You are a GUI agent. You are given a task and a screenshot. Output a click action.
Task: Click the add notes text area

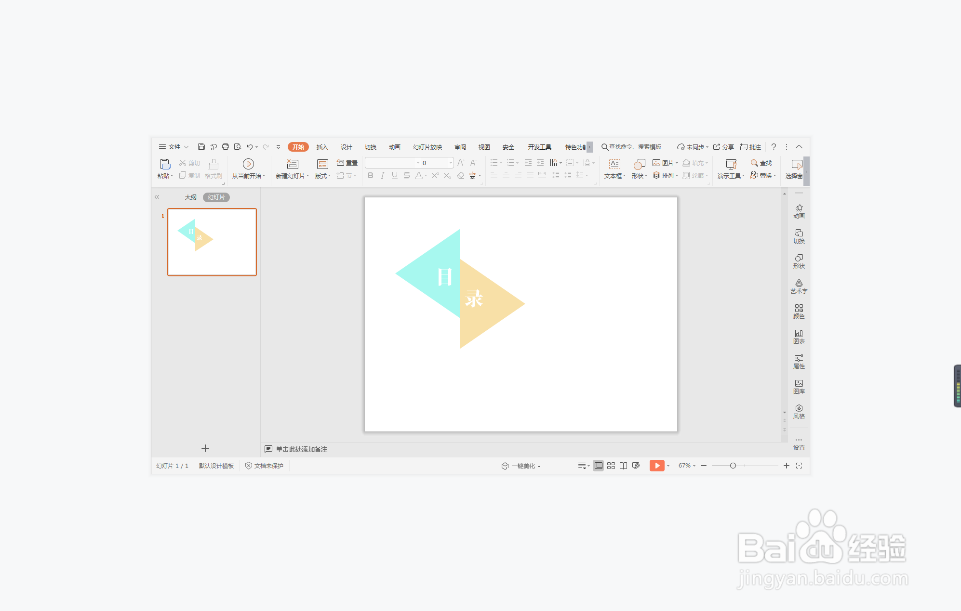click(x=302, y=449)
